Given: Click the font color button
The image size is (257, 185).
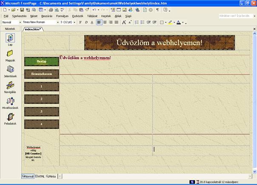Looking at the screenshot, I should click(x=179, y=22).
